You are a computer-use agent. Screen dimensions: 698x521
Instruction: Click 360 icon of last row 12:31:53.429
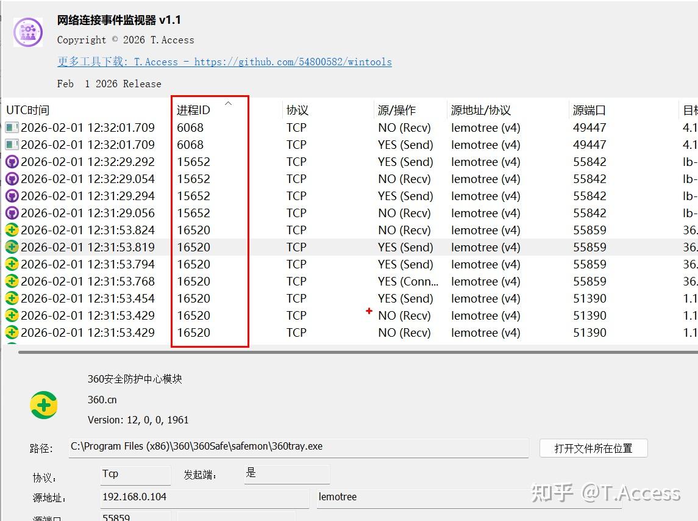coord(12,333)
